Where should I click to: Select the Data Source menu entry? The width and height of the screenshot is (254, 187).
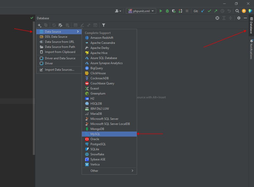click(x=59, y=31)
